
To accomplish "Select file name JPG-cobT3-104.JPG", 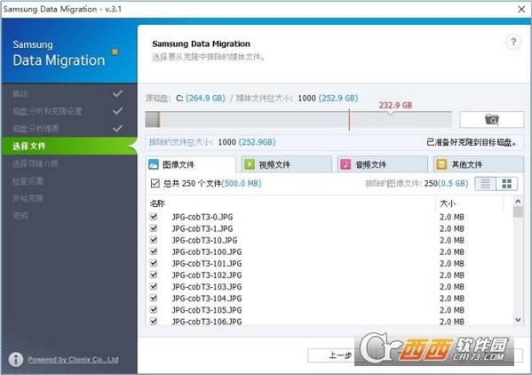I will (x=207, y=299).
